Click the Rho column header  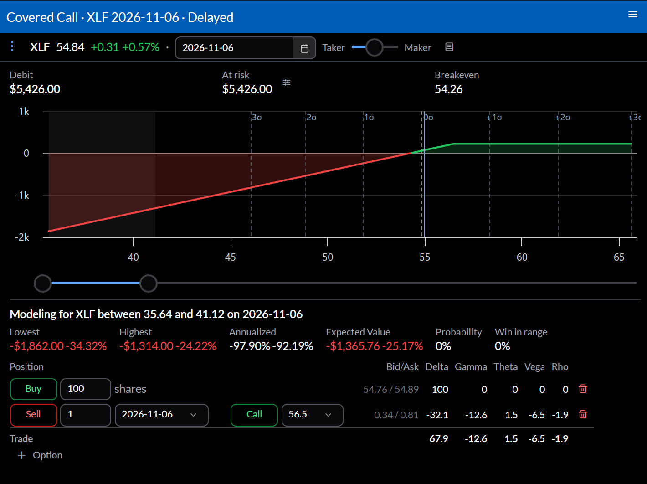point(560,367)
